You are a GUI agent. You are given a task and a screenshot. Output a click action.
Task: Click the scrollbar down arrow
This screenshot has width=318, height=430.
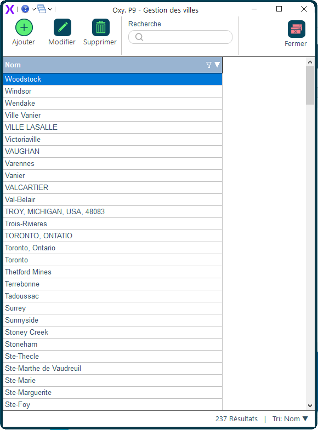[x=310, y=405]
